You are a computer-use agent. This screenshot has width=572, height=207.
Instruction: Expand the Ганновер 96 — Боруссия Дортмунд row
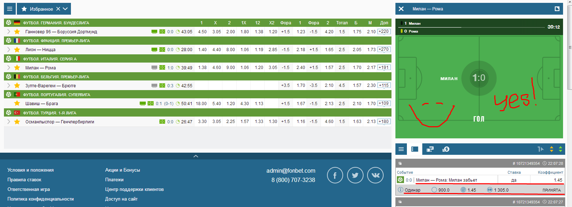pos(9,31)
